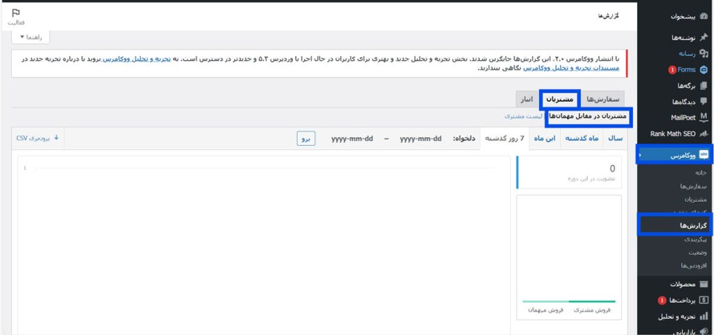Screen dimensions: 714x335
Task: Open the مستندات تجزیه و تحلیل ووکامرس link
Action: (x=571, y=68)
